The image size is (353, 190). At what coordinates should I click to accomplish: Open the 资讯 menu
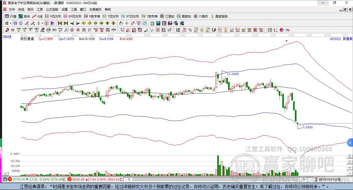30,9
